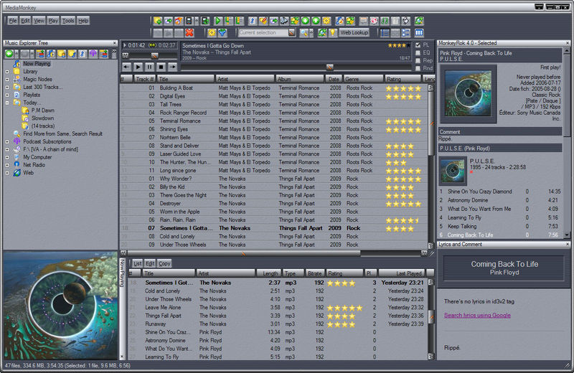Open the Play menu
574x373 pixels.
pyautogui.click(x=53, y=21)
